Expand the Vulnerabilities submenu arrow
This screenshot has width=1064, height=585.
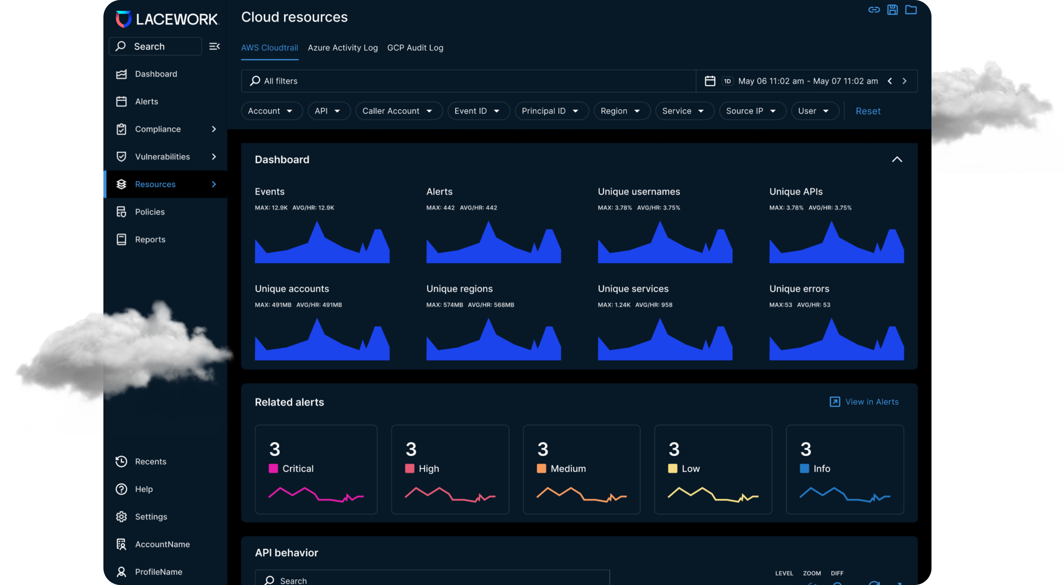214,157
